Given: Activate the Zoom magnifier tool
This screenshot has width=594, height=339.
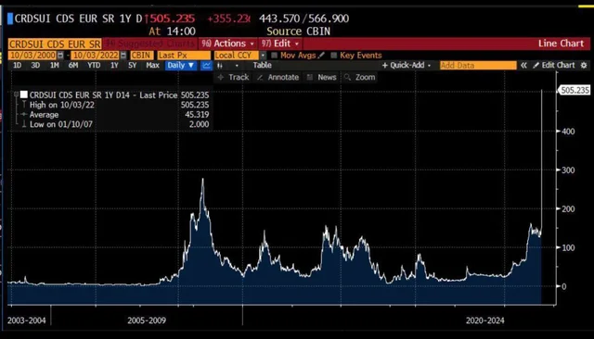Looking at the screenshot, I should [x=360, y=77].
